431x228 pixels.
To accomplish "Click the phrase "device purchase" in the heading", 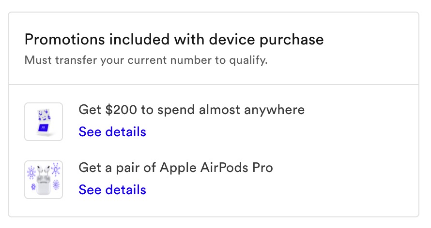I will 266,40.
